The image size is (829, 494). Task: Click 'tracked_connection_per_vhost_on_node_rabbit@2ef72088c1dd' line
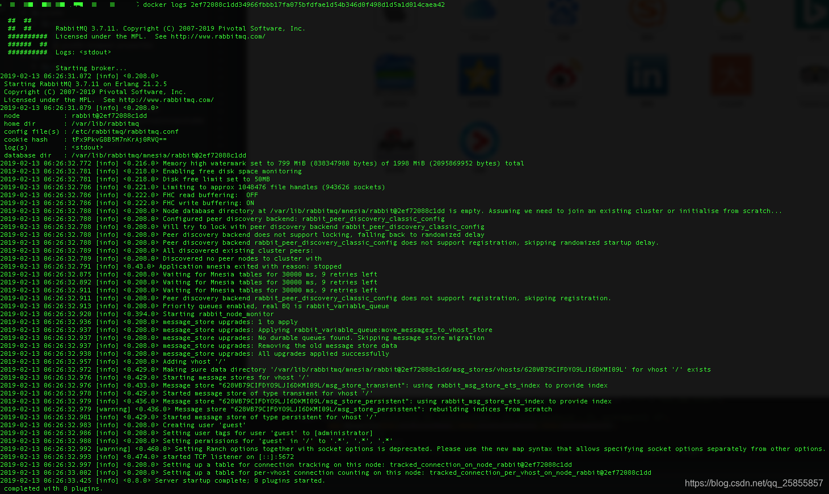pos(326,472)
